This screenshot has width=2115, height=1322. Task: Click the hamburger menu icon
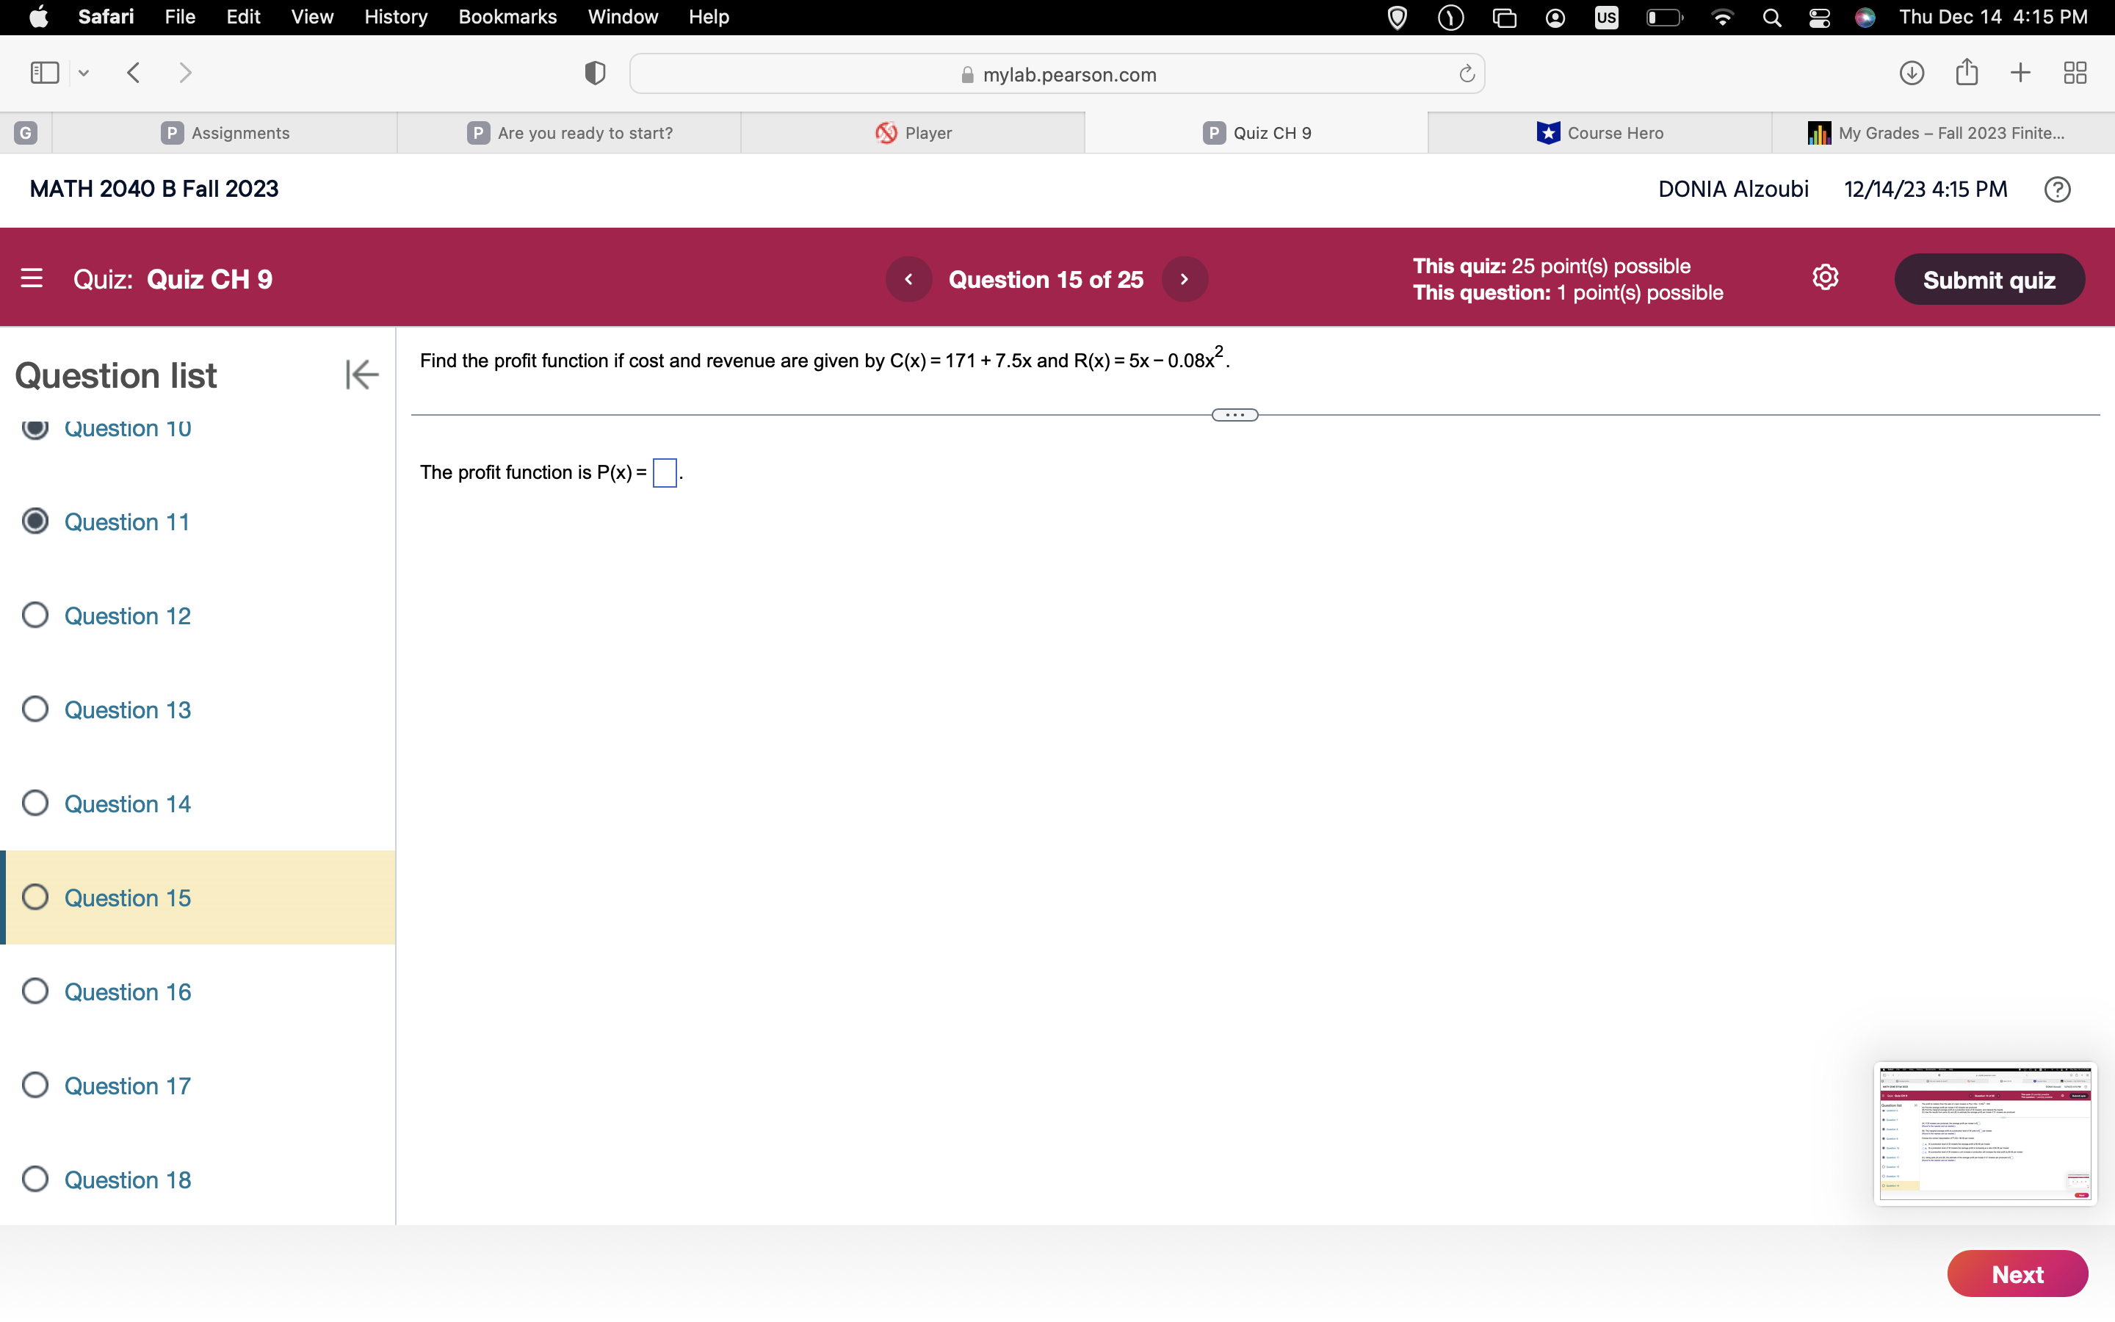pyautogui.click(x=32, y=278)
